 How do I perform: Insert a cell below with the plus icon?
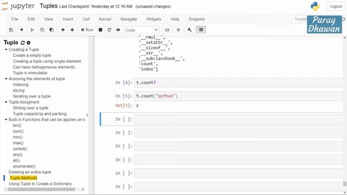(22, 30)
